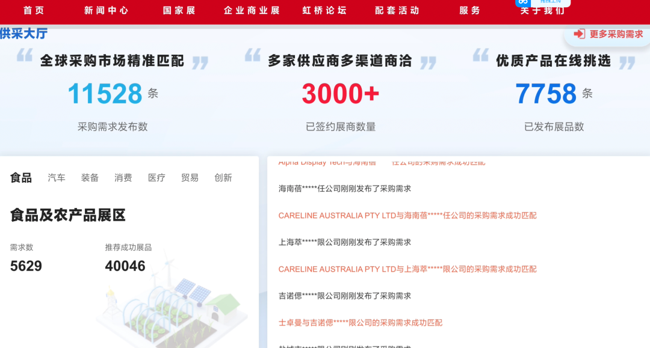The width and height of the screenshot is (650, 348).
Task: Click the 11528 purchase demand count
Action: pyautogui.click(x=105, y=94)
